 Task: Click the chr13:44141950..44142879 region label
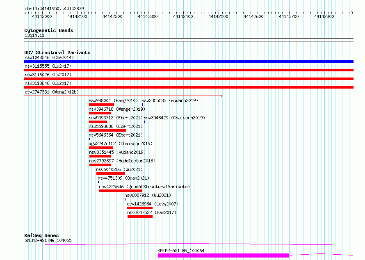tap(54, 9)
